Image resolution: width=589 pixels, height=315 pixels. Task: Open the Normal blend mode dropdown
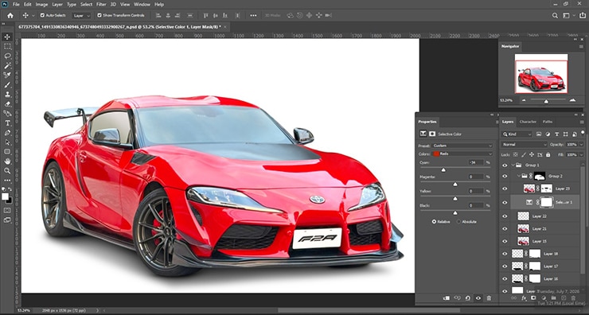[x=524, y=145]
